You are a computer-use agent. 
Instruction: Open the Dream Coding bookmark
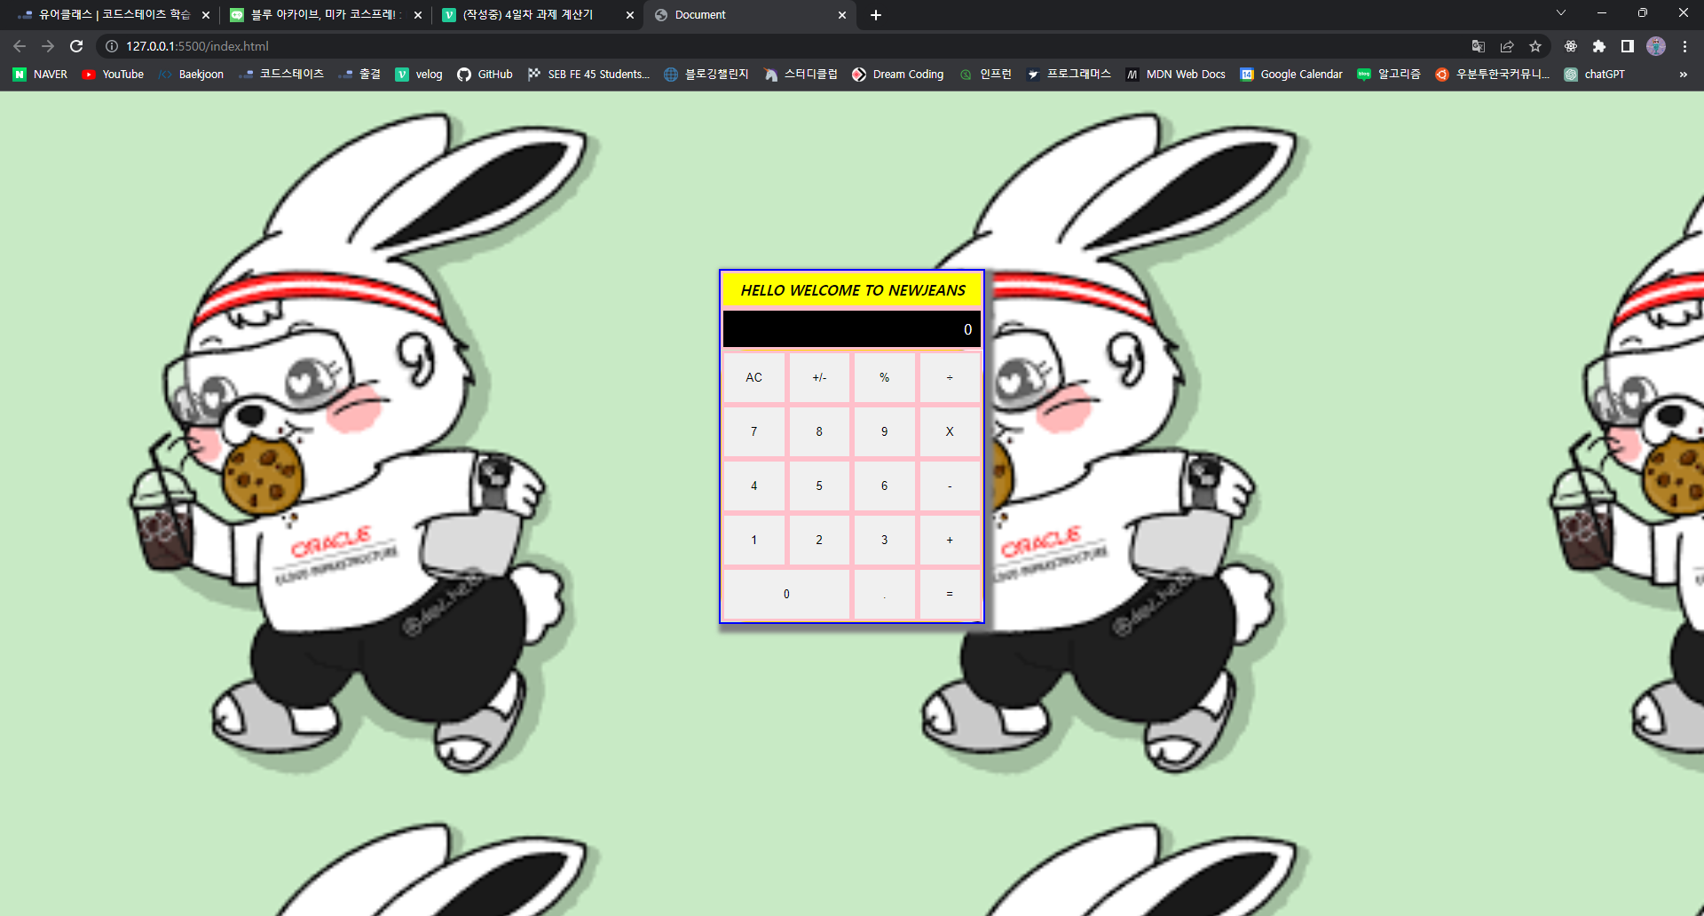[x=898, y=75]
